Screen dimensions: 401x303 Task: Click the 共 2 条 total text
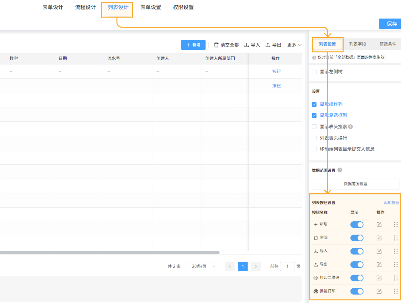tap(174, 266)
